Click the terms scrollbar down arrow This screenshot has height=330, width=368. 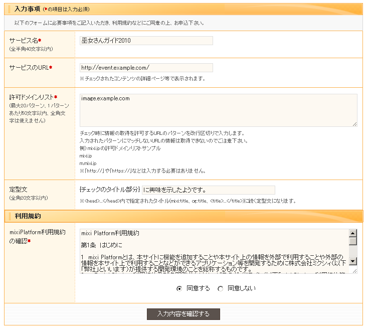pos(353,261)
